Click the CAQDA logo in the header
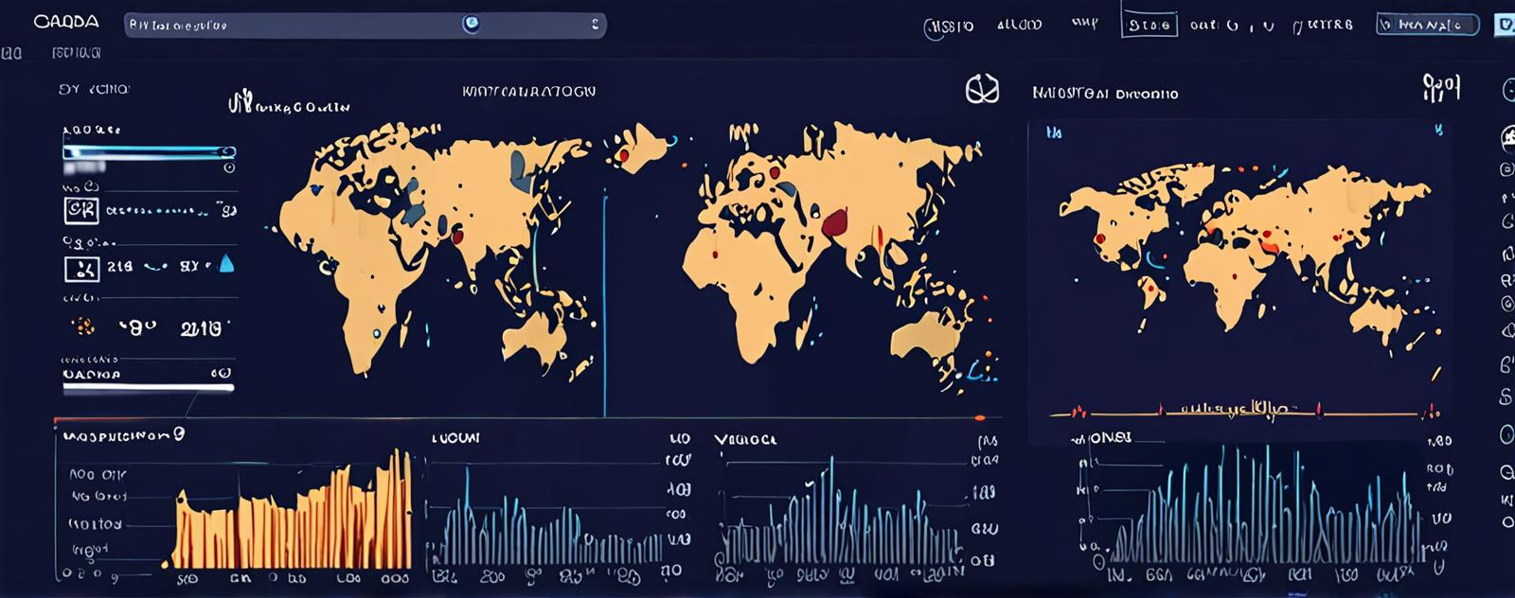Image resolution: width=1515 pixels, height=598 pixels. 65,22
